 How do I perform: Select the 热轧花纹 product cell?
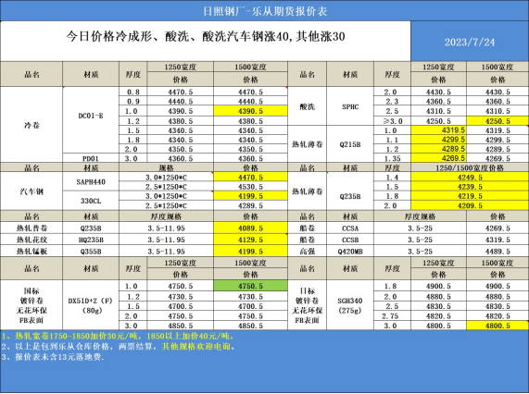pyautogui.click(x=31, y=240)
